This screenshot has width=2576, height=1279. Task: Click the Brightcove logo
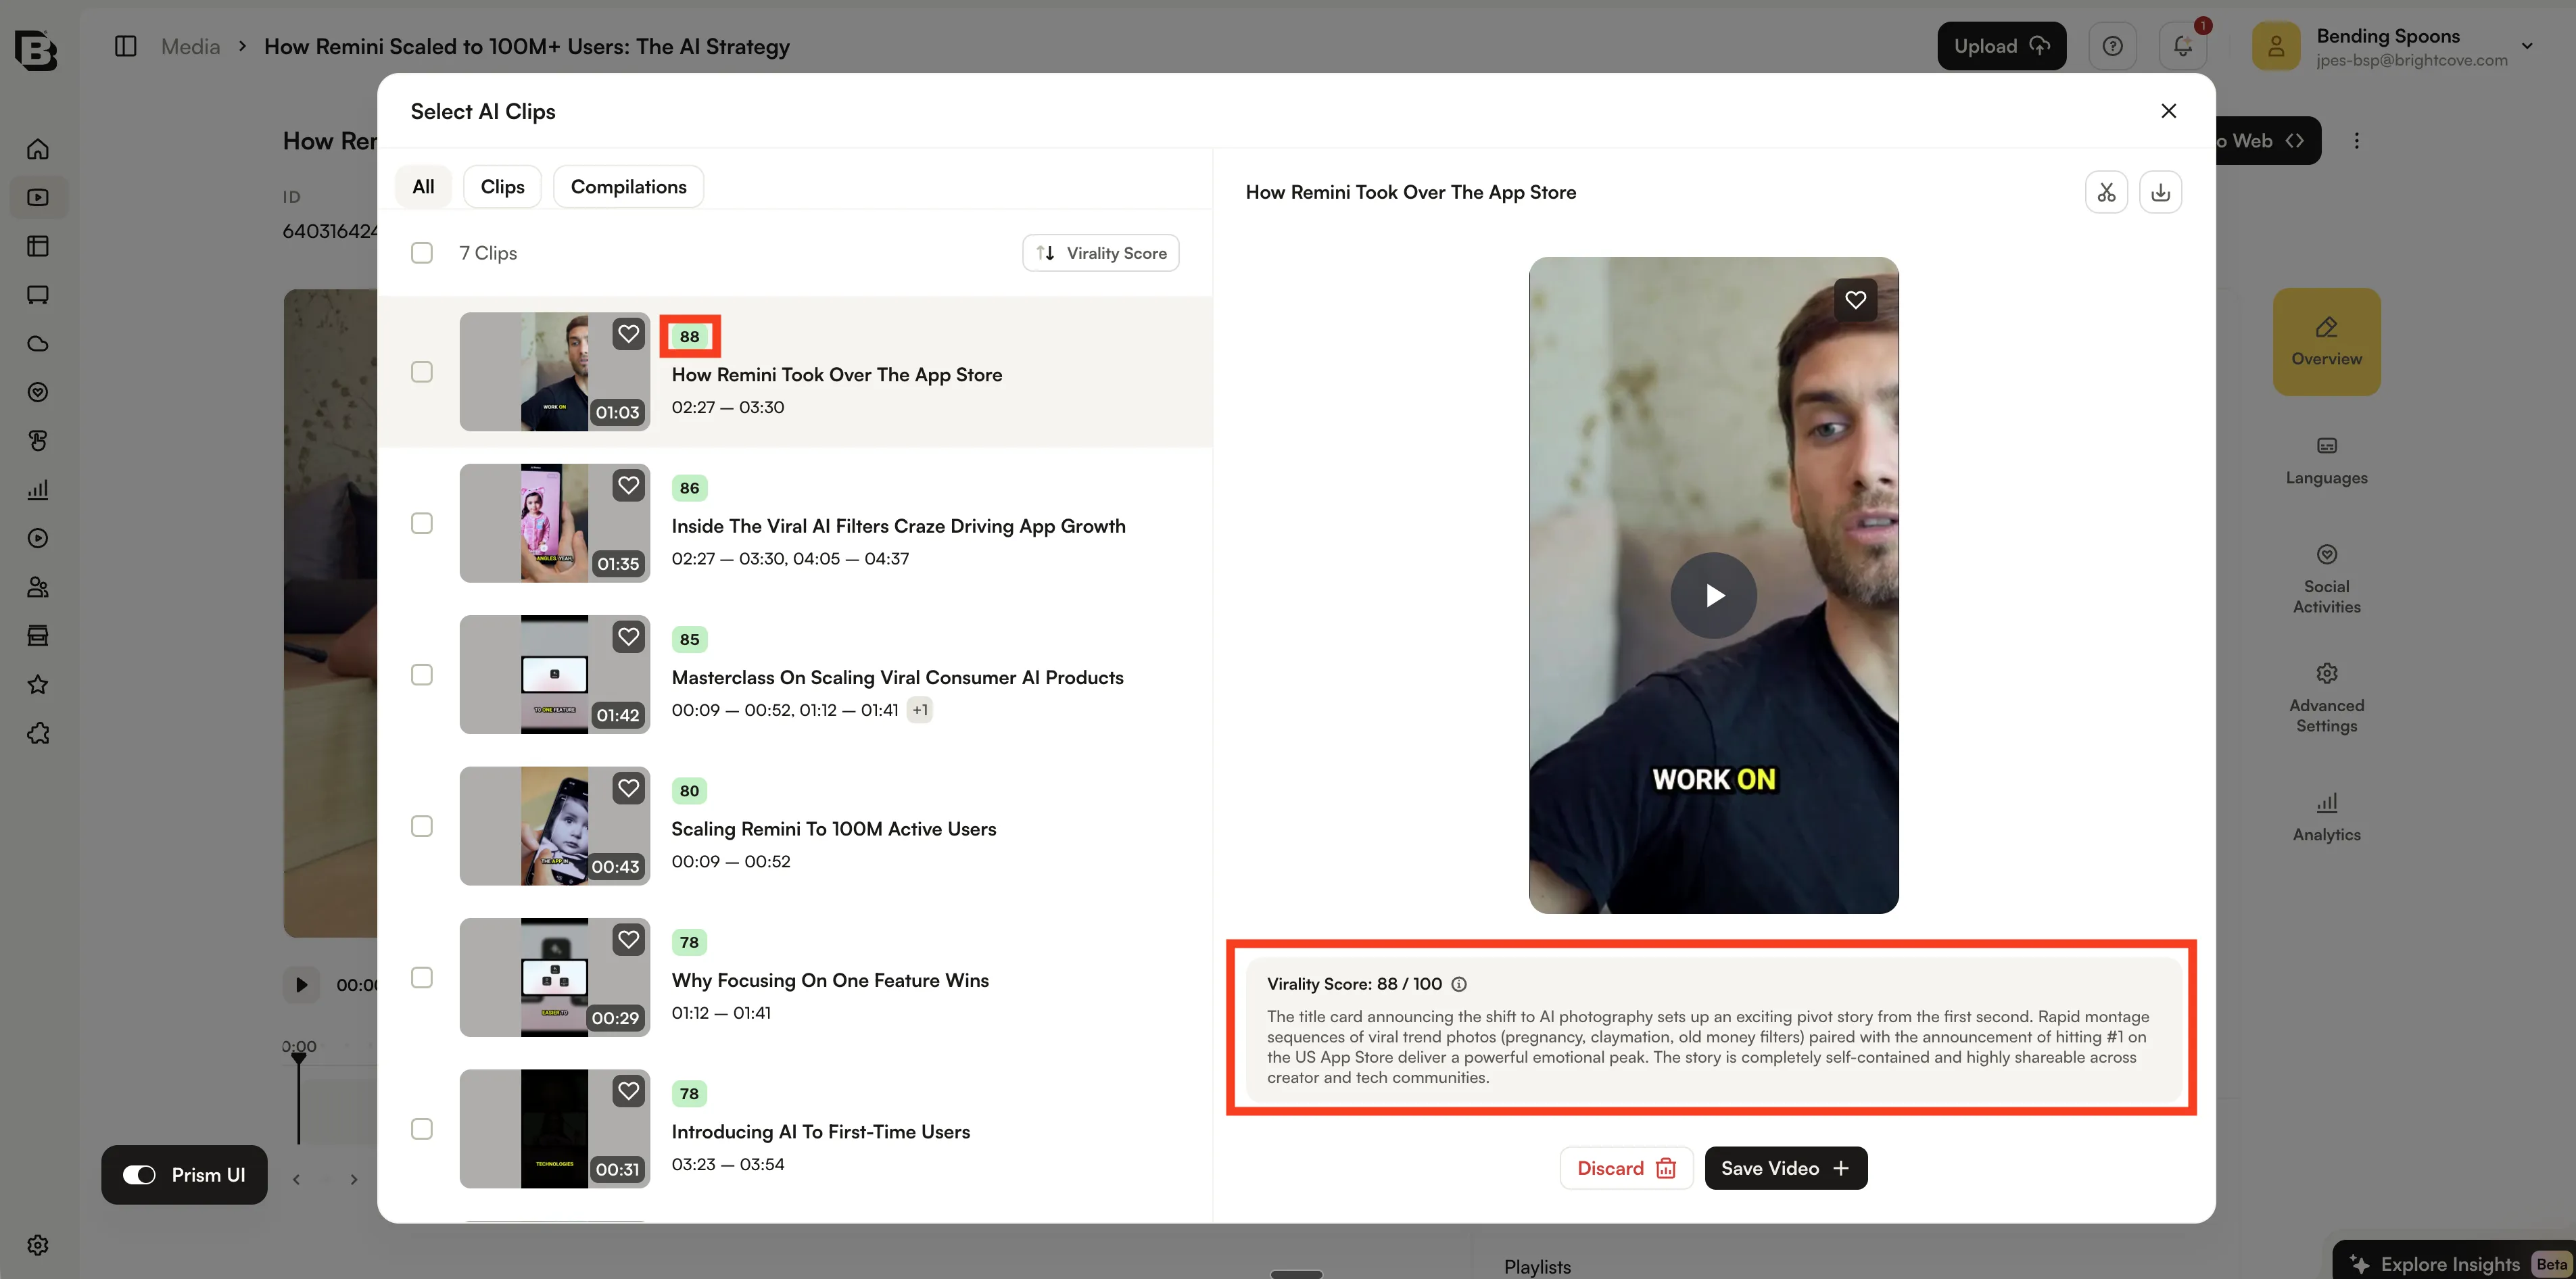pos(36,50)
